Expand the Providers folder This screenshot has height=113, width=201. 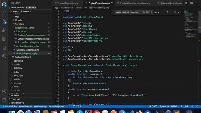click(x=19, y=24)
